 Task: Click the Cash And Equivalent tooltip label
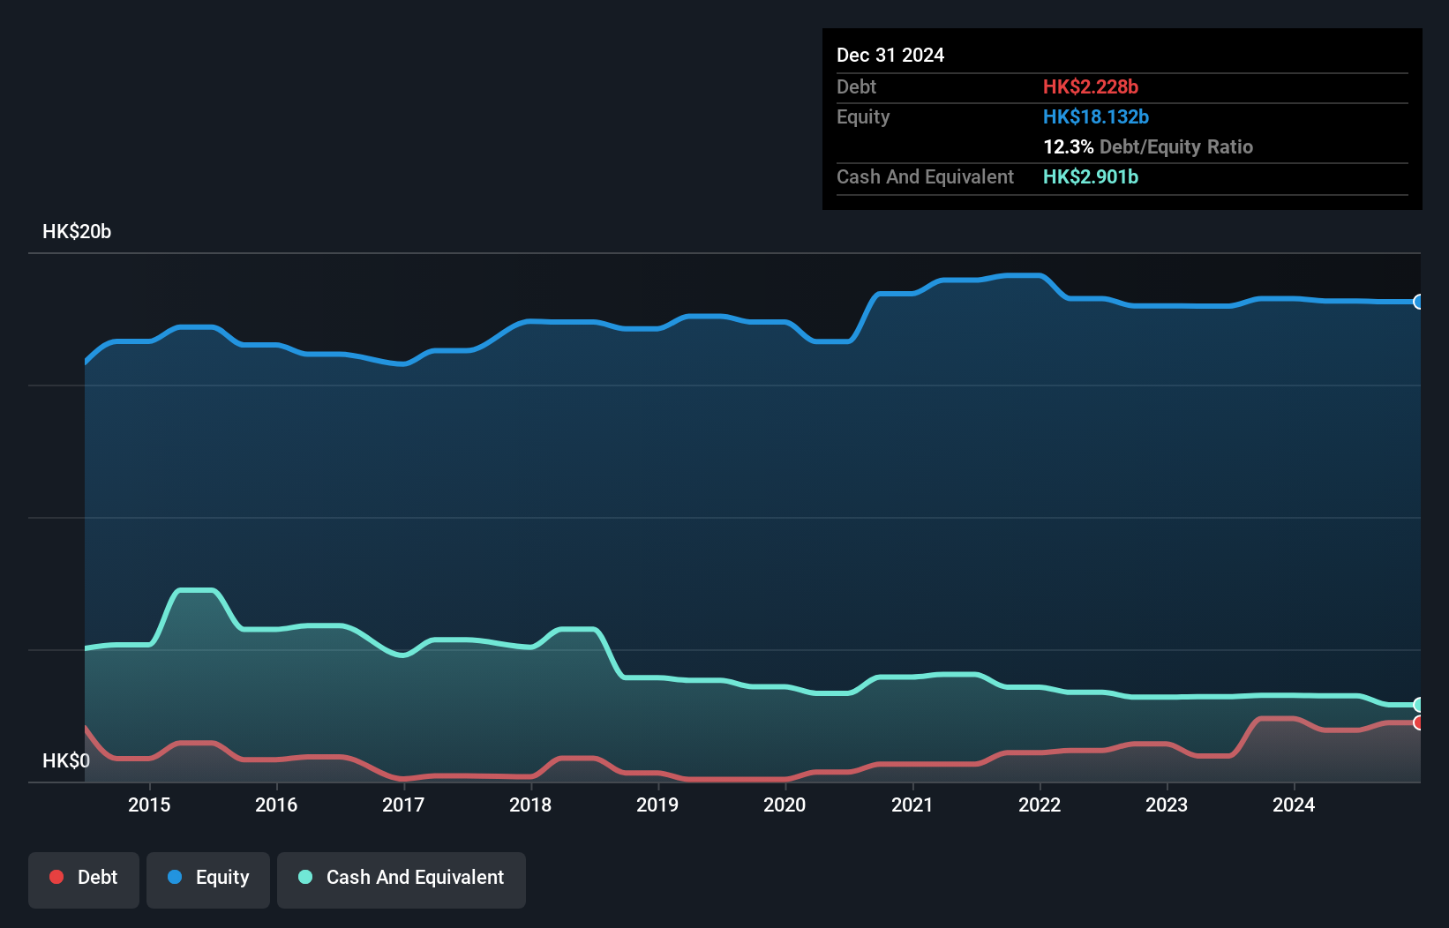coord(925,176)
